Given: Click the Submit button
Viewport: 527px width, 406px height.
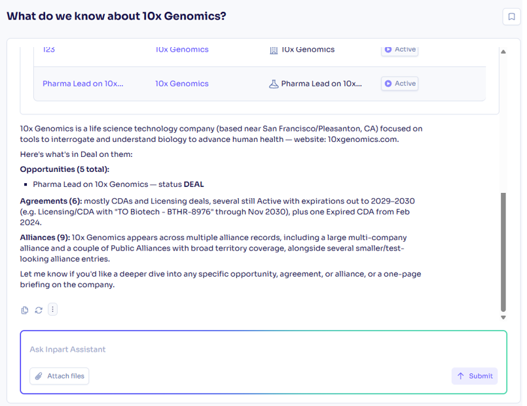Looking at the screenshot, I should click(x=474, y=376).
